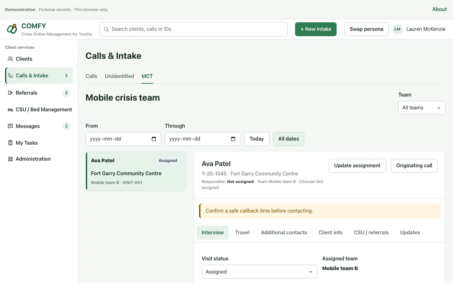Click the Referrals arrow icon
Viewport: 453px width, 283px height.
coord(10,93)
